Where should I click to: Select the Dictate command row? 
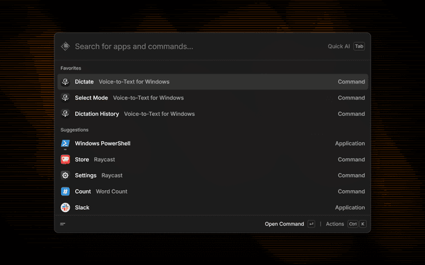pos(212,82)
